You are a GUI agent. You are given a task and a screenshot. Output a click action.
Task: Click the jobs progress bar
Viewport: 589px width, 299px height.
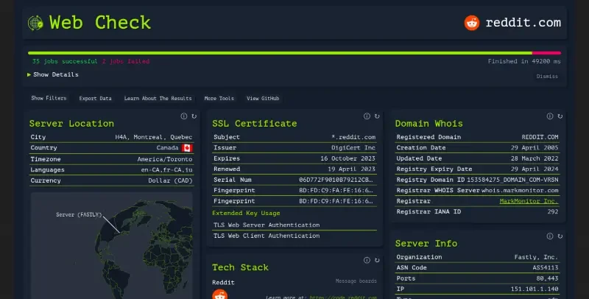[294, 53]
